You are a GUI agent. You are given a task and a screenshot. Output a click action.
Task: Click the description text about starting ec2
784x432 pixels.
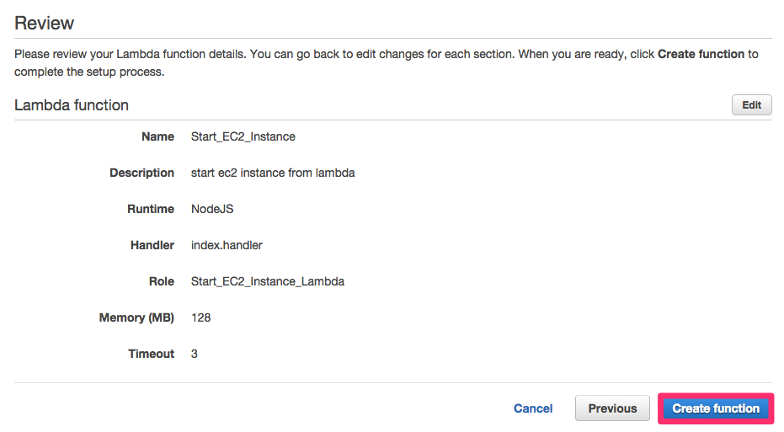(x=273, y=173)
